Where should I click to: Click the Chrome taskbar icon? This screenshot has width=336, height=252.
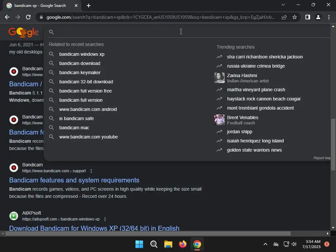[197, 244]
